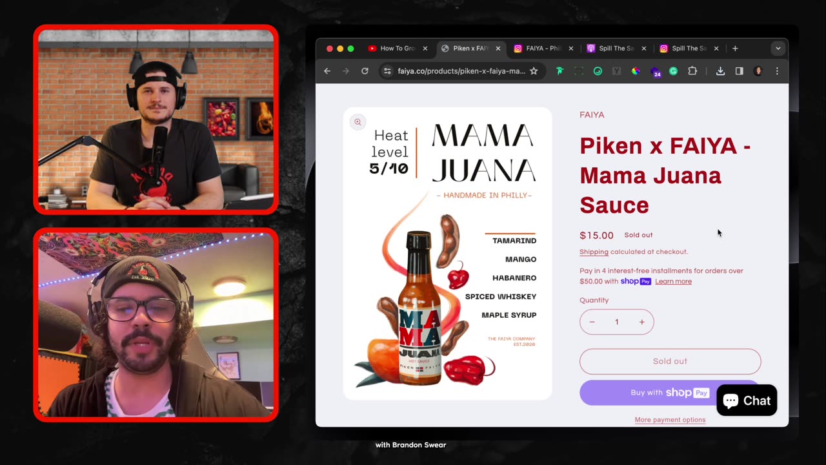The image size is (826, 465).
Task: Increase quantity with the plus button
Action: point(641,322)
